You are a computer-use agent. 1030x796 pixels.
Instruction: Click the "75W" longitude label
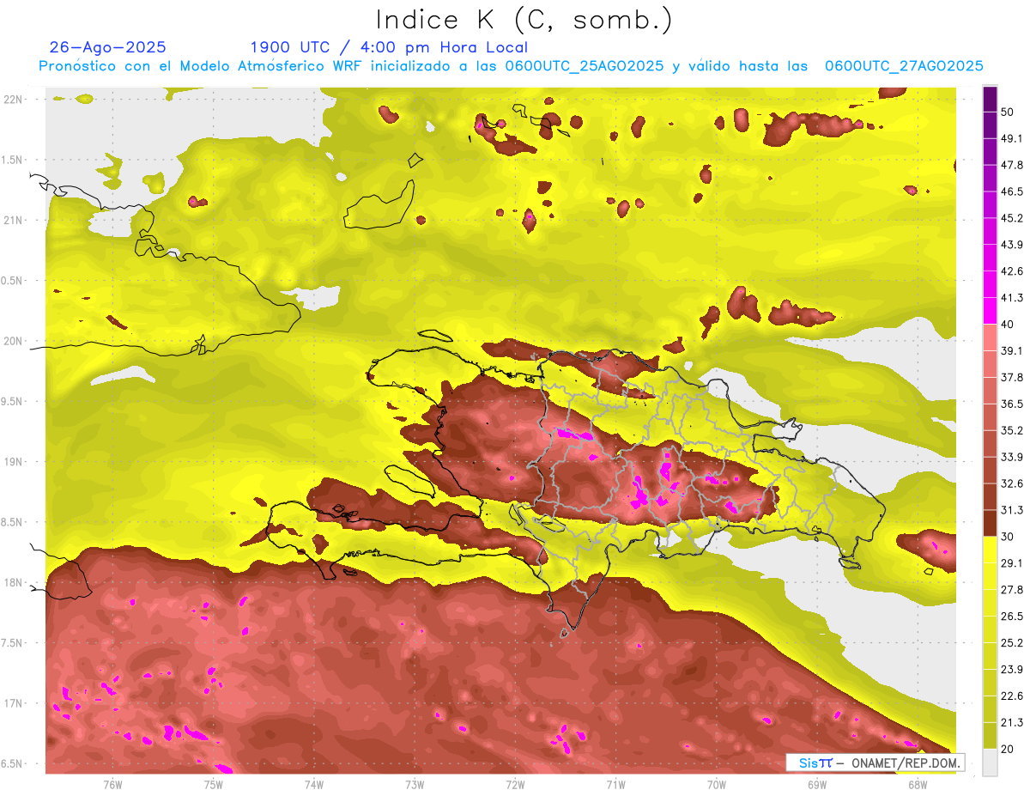click(213, 784)
